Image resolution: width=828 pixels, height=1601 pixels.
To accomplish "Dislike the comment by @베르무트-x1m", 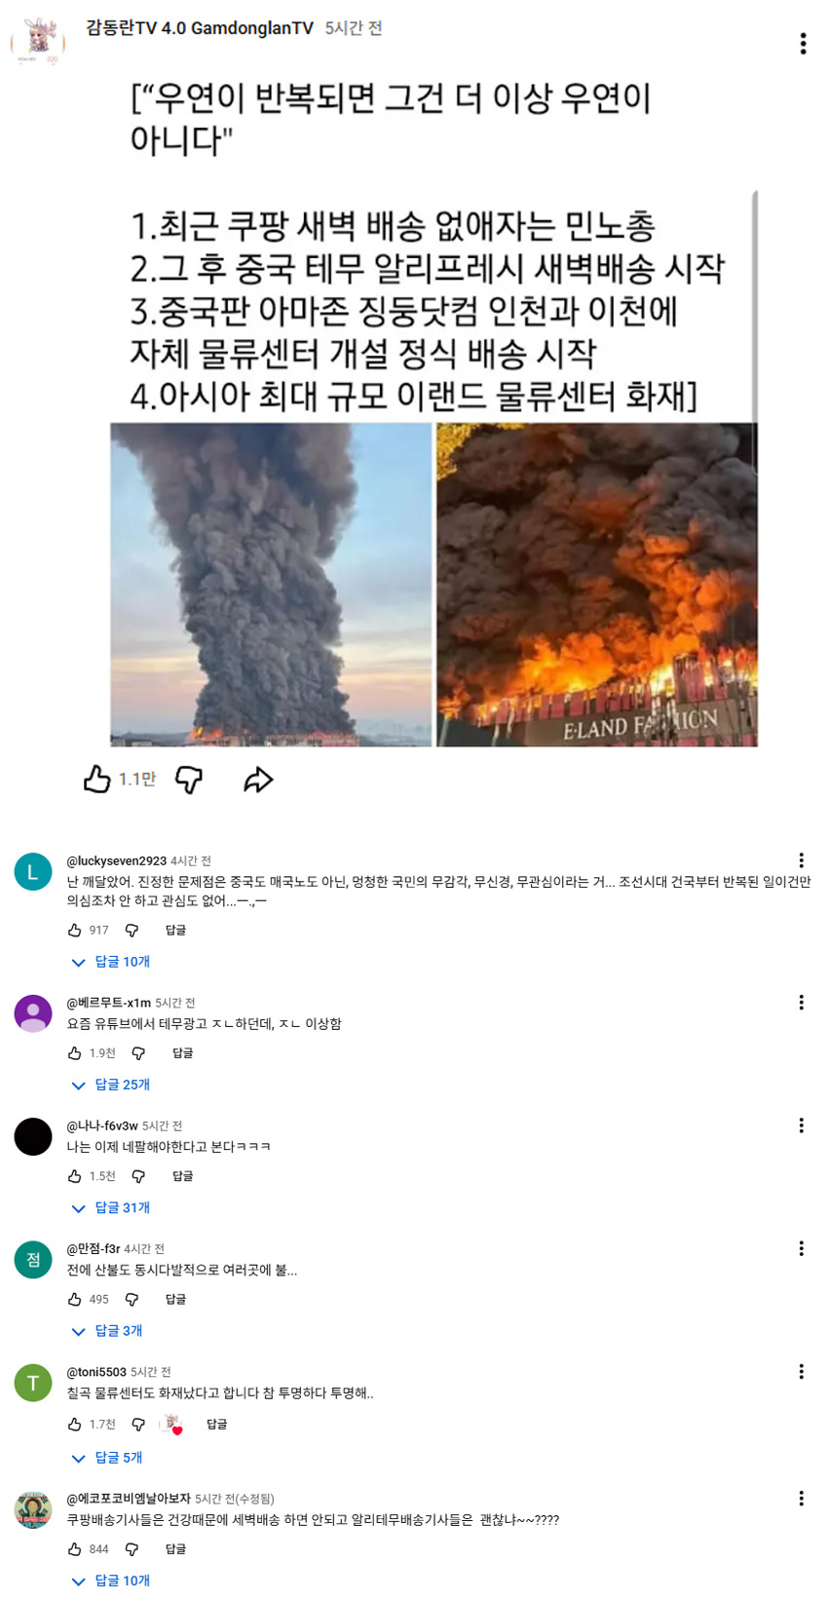I will click(138, 1053).
